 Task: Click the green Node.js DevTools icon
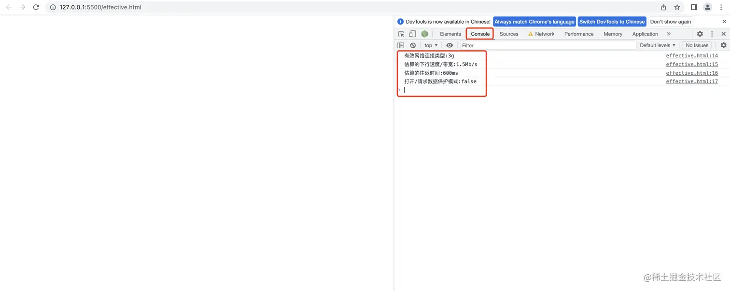424,34
